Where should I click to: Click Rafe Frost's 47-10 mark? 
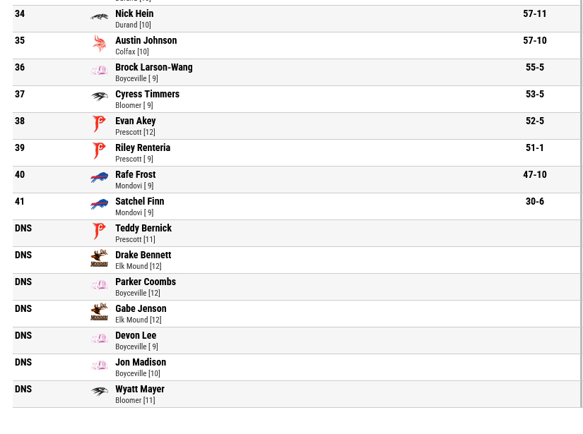point(535,174)
